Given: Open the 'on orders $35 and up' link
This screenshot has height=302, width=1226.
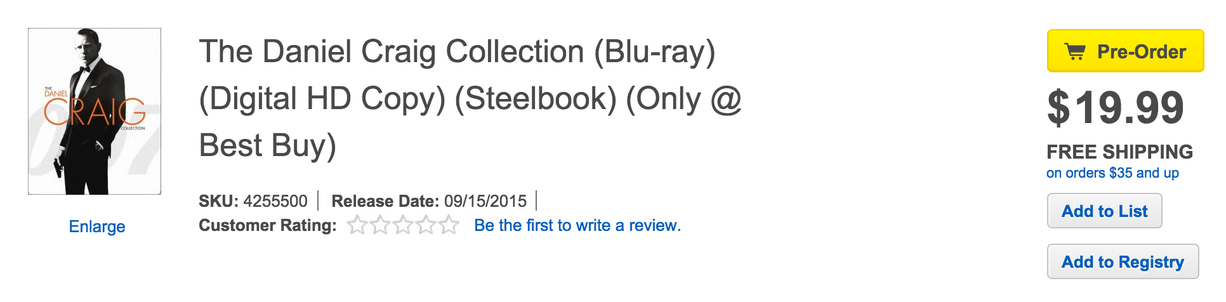Looking at the screenshot, I should click(1112, 173).
